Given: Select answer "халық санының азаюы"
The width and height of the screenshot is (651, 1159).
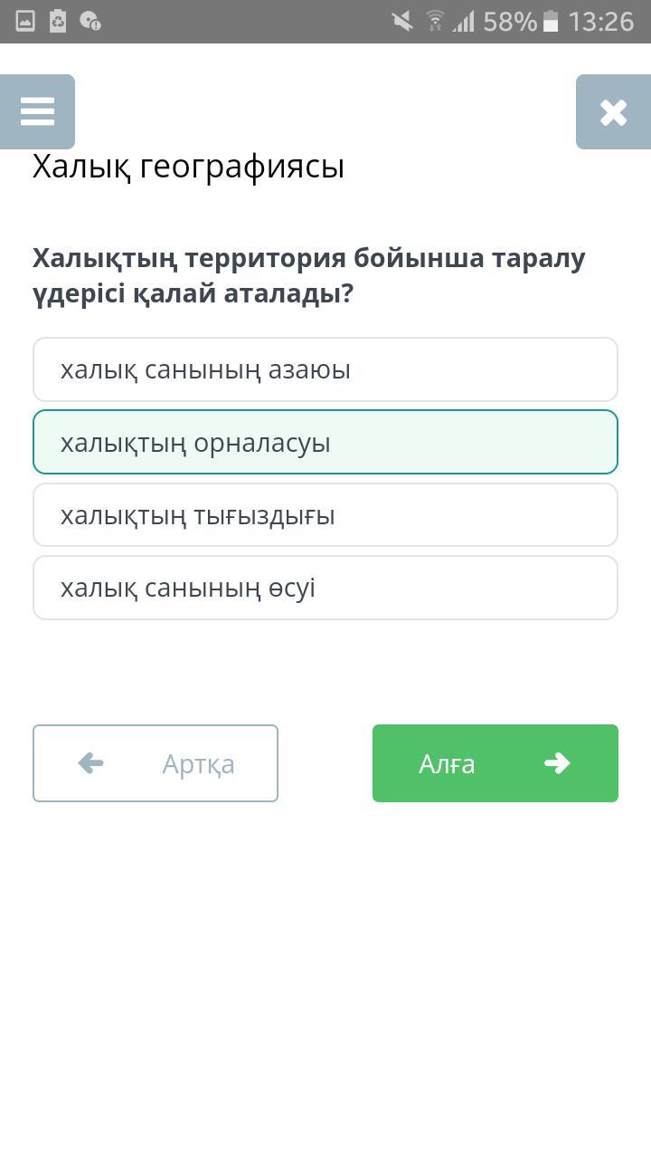Looking at the screenshot, I should point(325,369).
